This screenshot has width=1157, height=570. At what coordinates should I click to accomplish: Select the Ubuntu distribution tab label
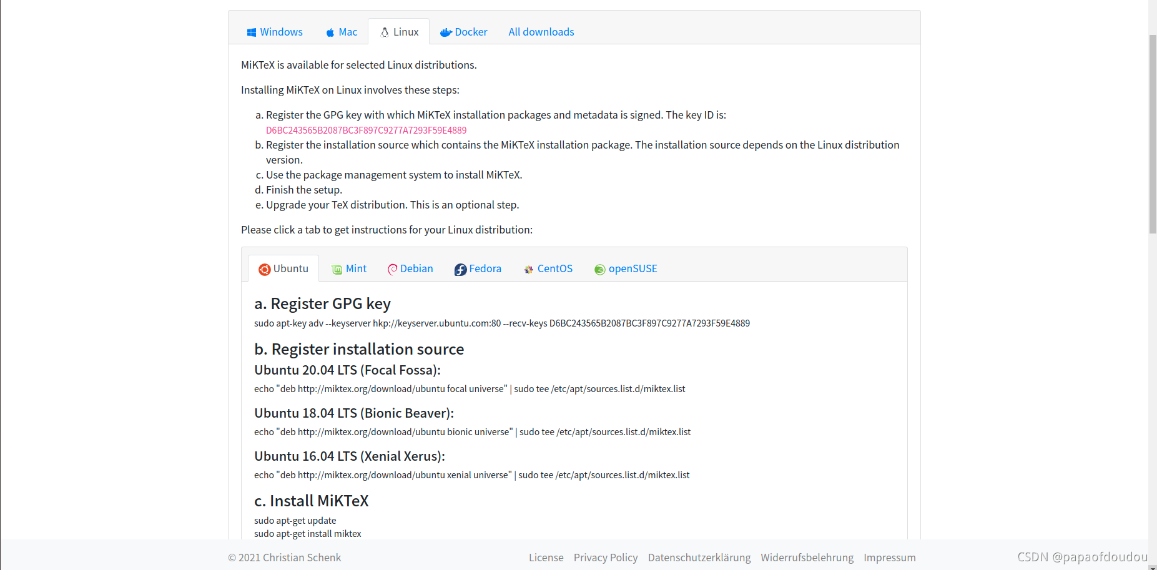(291, 268)
